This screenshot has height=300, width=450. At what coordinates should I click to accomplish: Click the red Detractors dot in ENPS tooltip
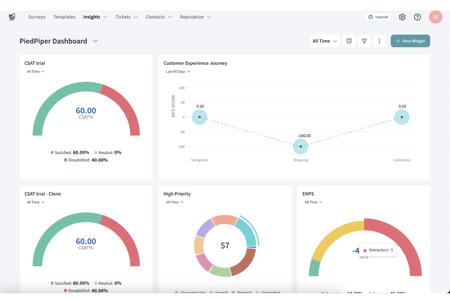pyautogui.click(x=365, y=250)
